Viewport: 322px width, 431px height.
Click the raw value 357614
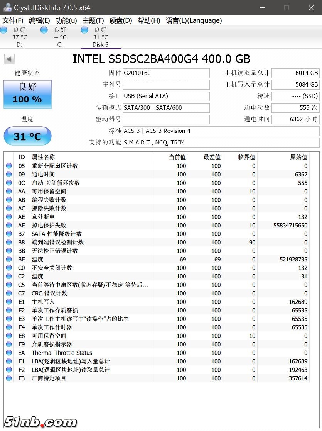(298, 378)
